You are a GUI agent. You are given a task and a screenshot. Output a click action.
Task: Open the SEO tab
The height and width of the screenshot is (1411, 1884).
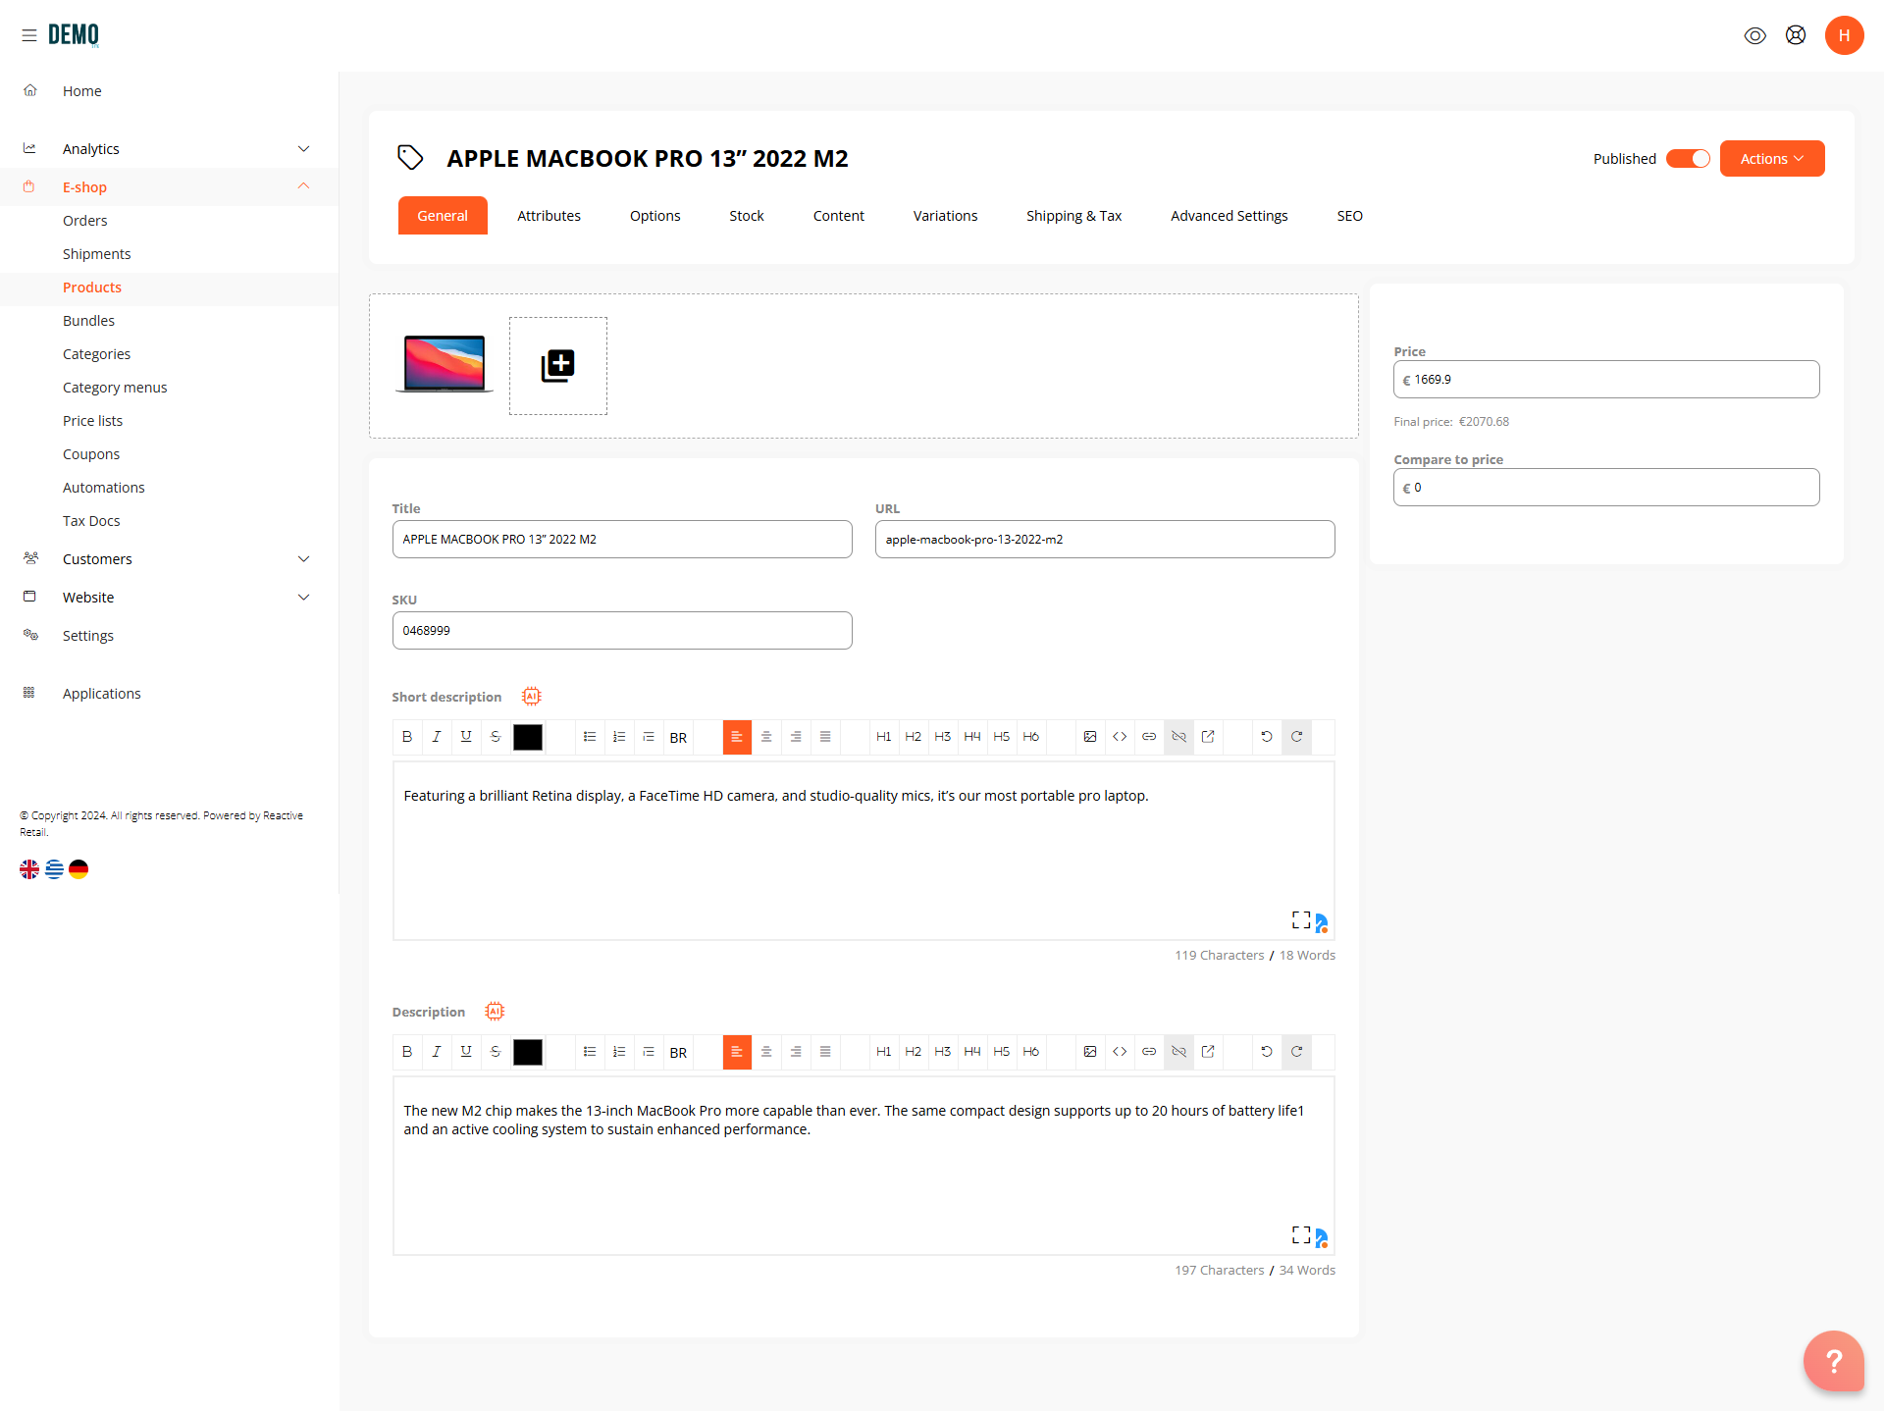(x=1349, y=216)
